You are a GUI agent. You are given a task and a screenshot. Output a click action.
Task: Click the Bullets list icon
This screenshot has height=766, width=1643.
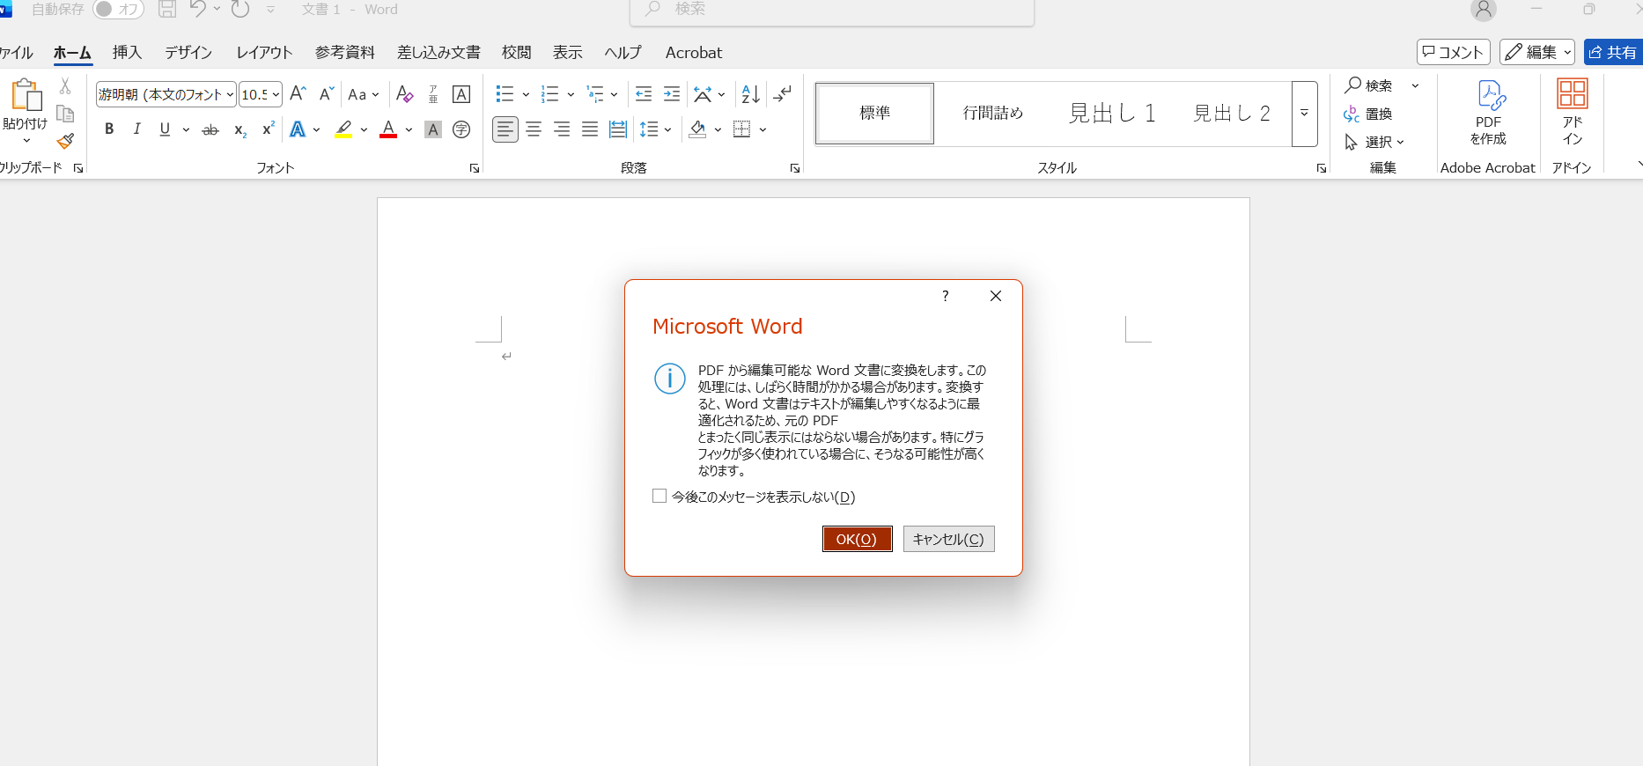pyautogui.click(x=505, y=94)
